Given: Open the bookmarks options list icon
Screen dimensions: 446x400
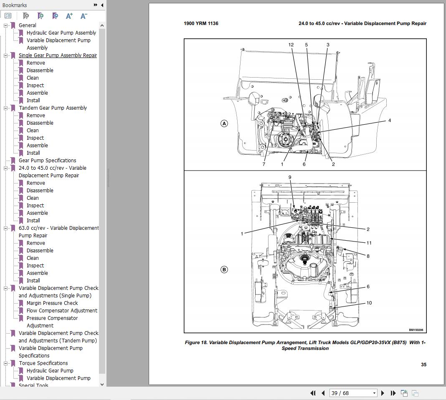Looking at the screenshot, I should coord(8,16).
